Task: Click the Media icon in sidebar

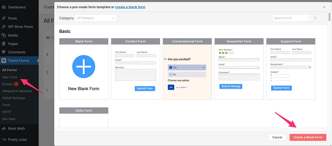Action: tap(4, 35)
